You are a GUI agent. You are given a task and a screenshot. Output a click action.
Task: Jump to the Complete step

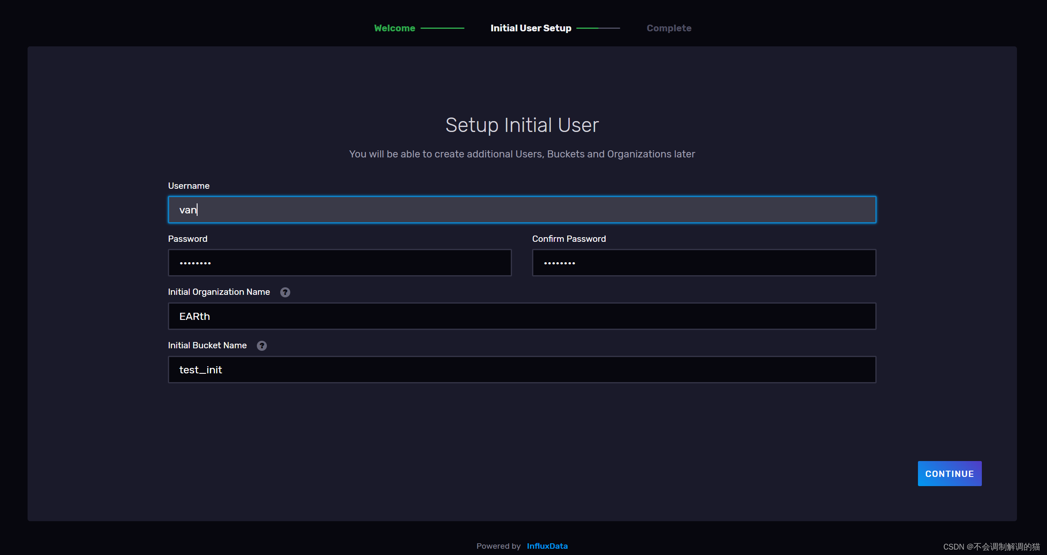point(669,28)
